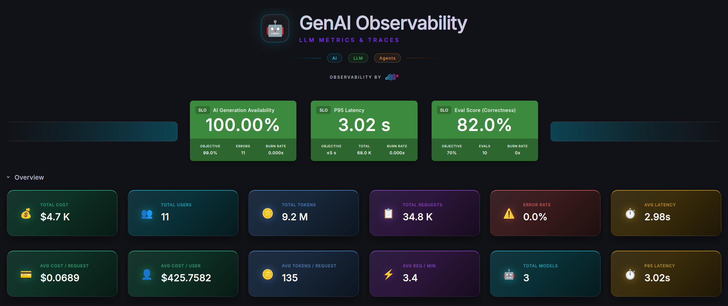The width and height of the screenshot is (728, 306).
Task: Click the clipboard icon in Total Requests
Action: pos(388,214)
